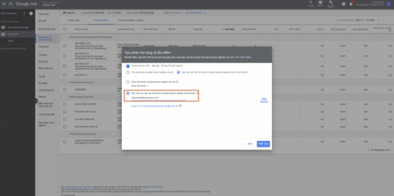Open help icon beside 'Chọn tài khoản Google Doanh nghiệp'
This screenshot has width=394, height=196.
pyautogui.click(x=177, y=82)
